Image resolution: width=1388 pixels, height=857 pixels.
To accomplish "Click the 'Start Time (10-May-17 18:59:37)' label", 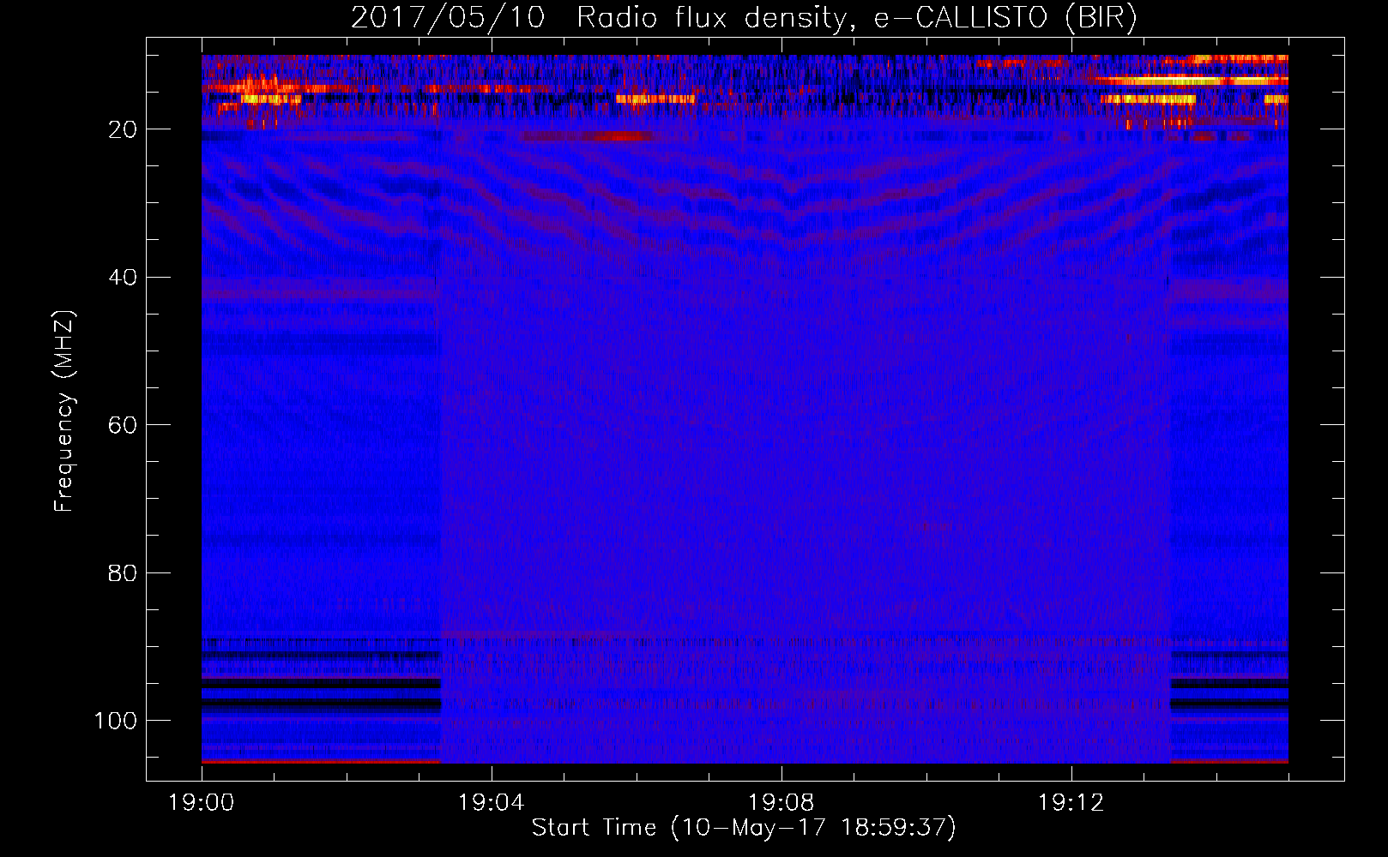I will point(744,828).
